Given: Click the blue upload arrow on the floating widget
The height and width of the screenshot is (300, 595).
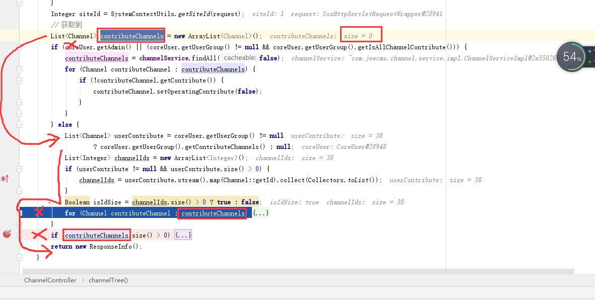Looking at the screenshot, I should 589,51.
